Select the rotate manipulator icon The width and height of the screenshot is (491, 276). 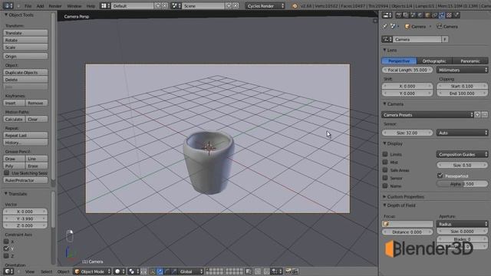click(167, 271)
